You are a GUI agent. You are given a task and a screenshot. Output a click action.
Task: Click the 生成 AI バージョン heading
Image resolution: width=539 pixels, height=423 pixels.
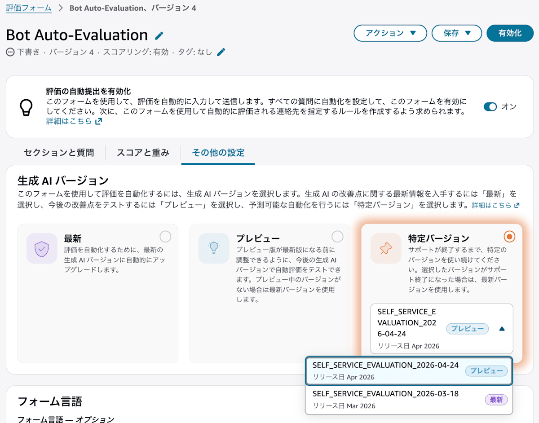pyautogui.click(x=63, y=181)
